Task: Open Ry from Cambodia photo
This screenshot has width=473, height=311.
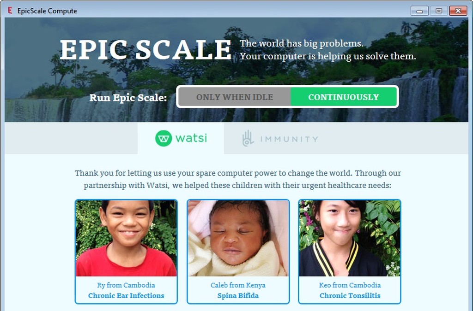Action: coord(126,238)
